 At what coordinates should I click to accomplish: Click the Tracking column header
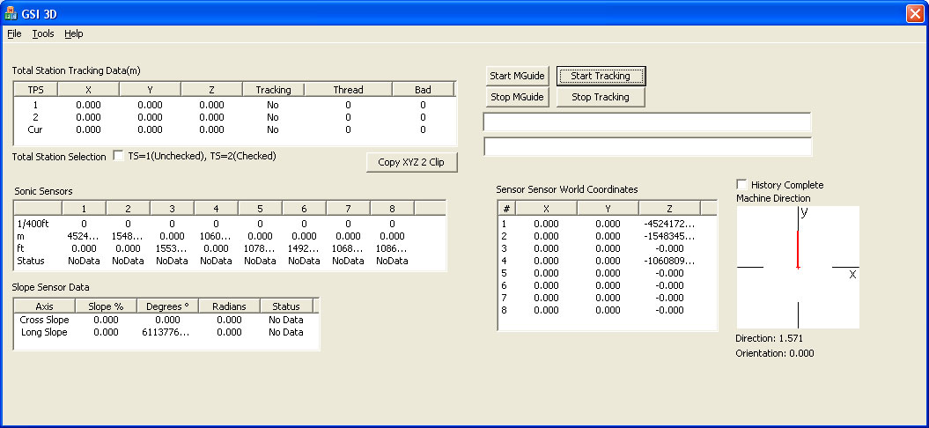point(273,90)
